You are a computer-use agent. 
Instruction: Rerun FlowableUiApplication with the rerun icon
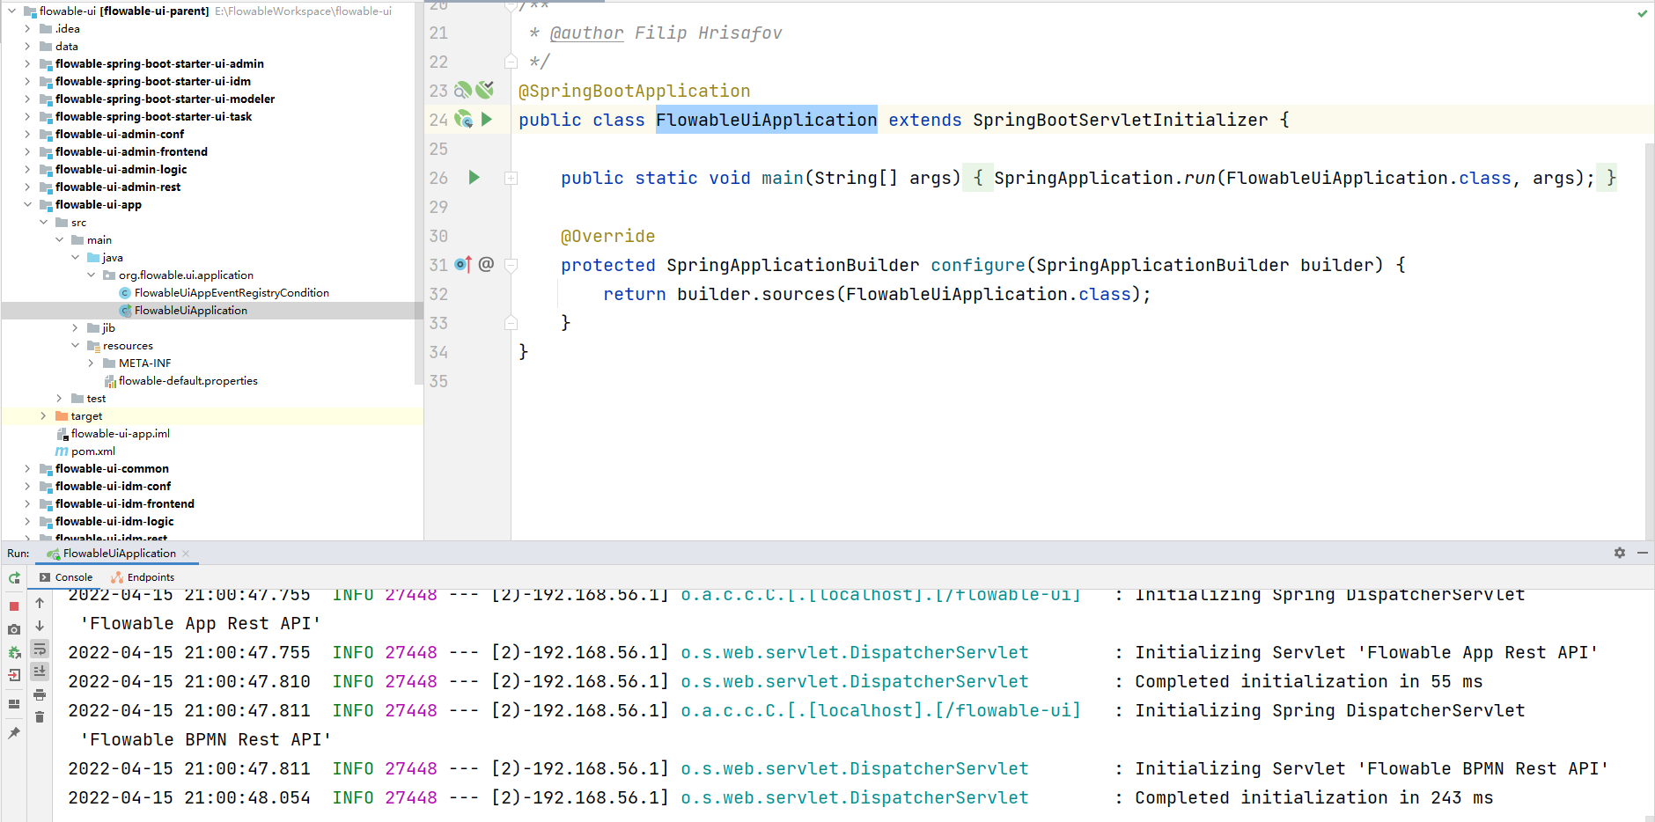tap(14, 578)
